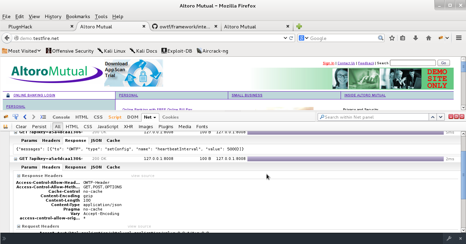Click the Firebug icon in the browser toolbar
The image size is (466, 244).
pyautogui.click(x=441, y=38)
